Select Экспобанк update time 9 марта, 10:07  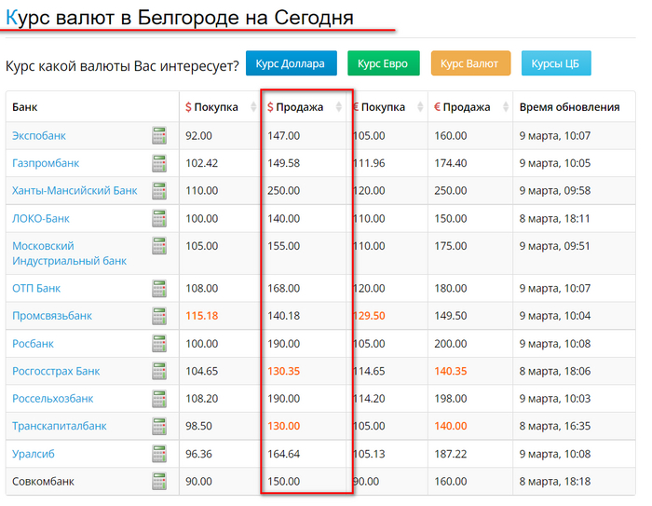click(555, 136)
